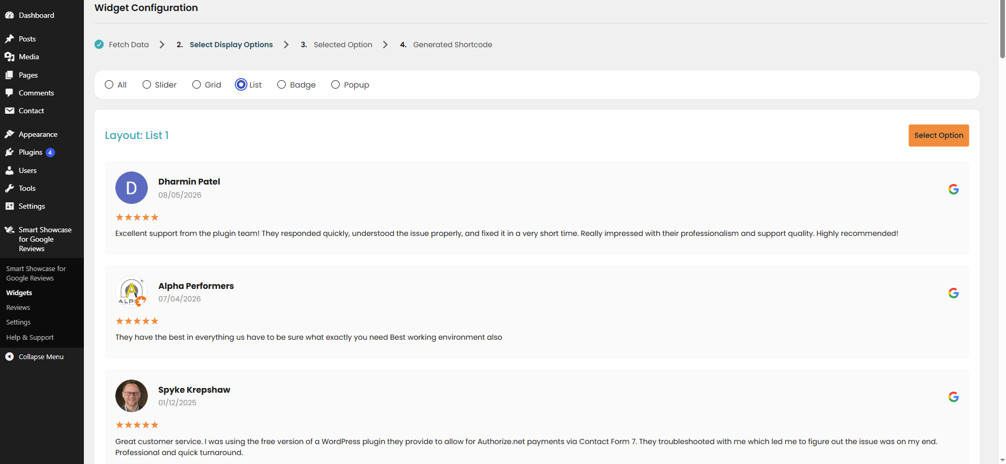1006x464 pixels.
Task: Click the Plugins update count badge
Action: [x=50, y=153]
